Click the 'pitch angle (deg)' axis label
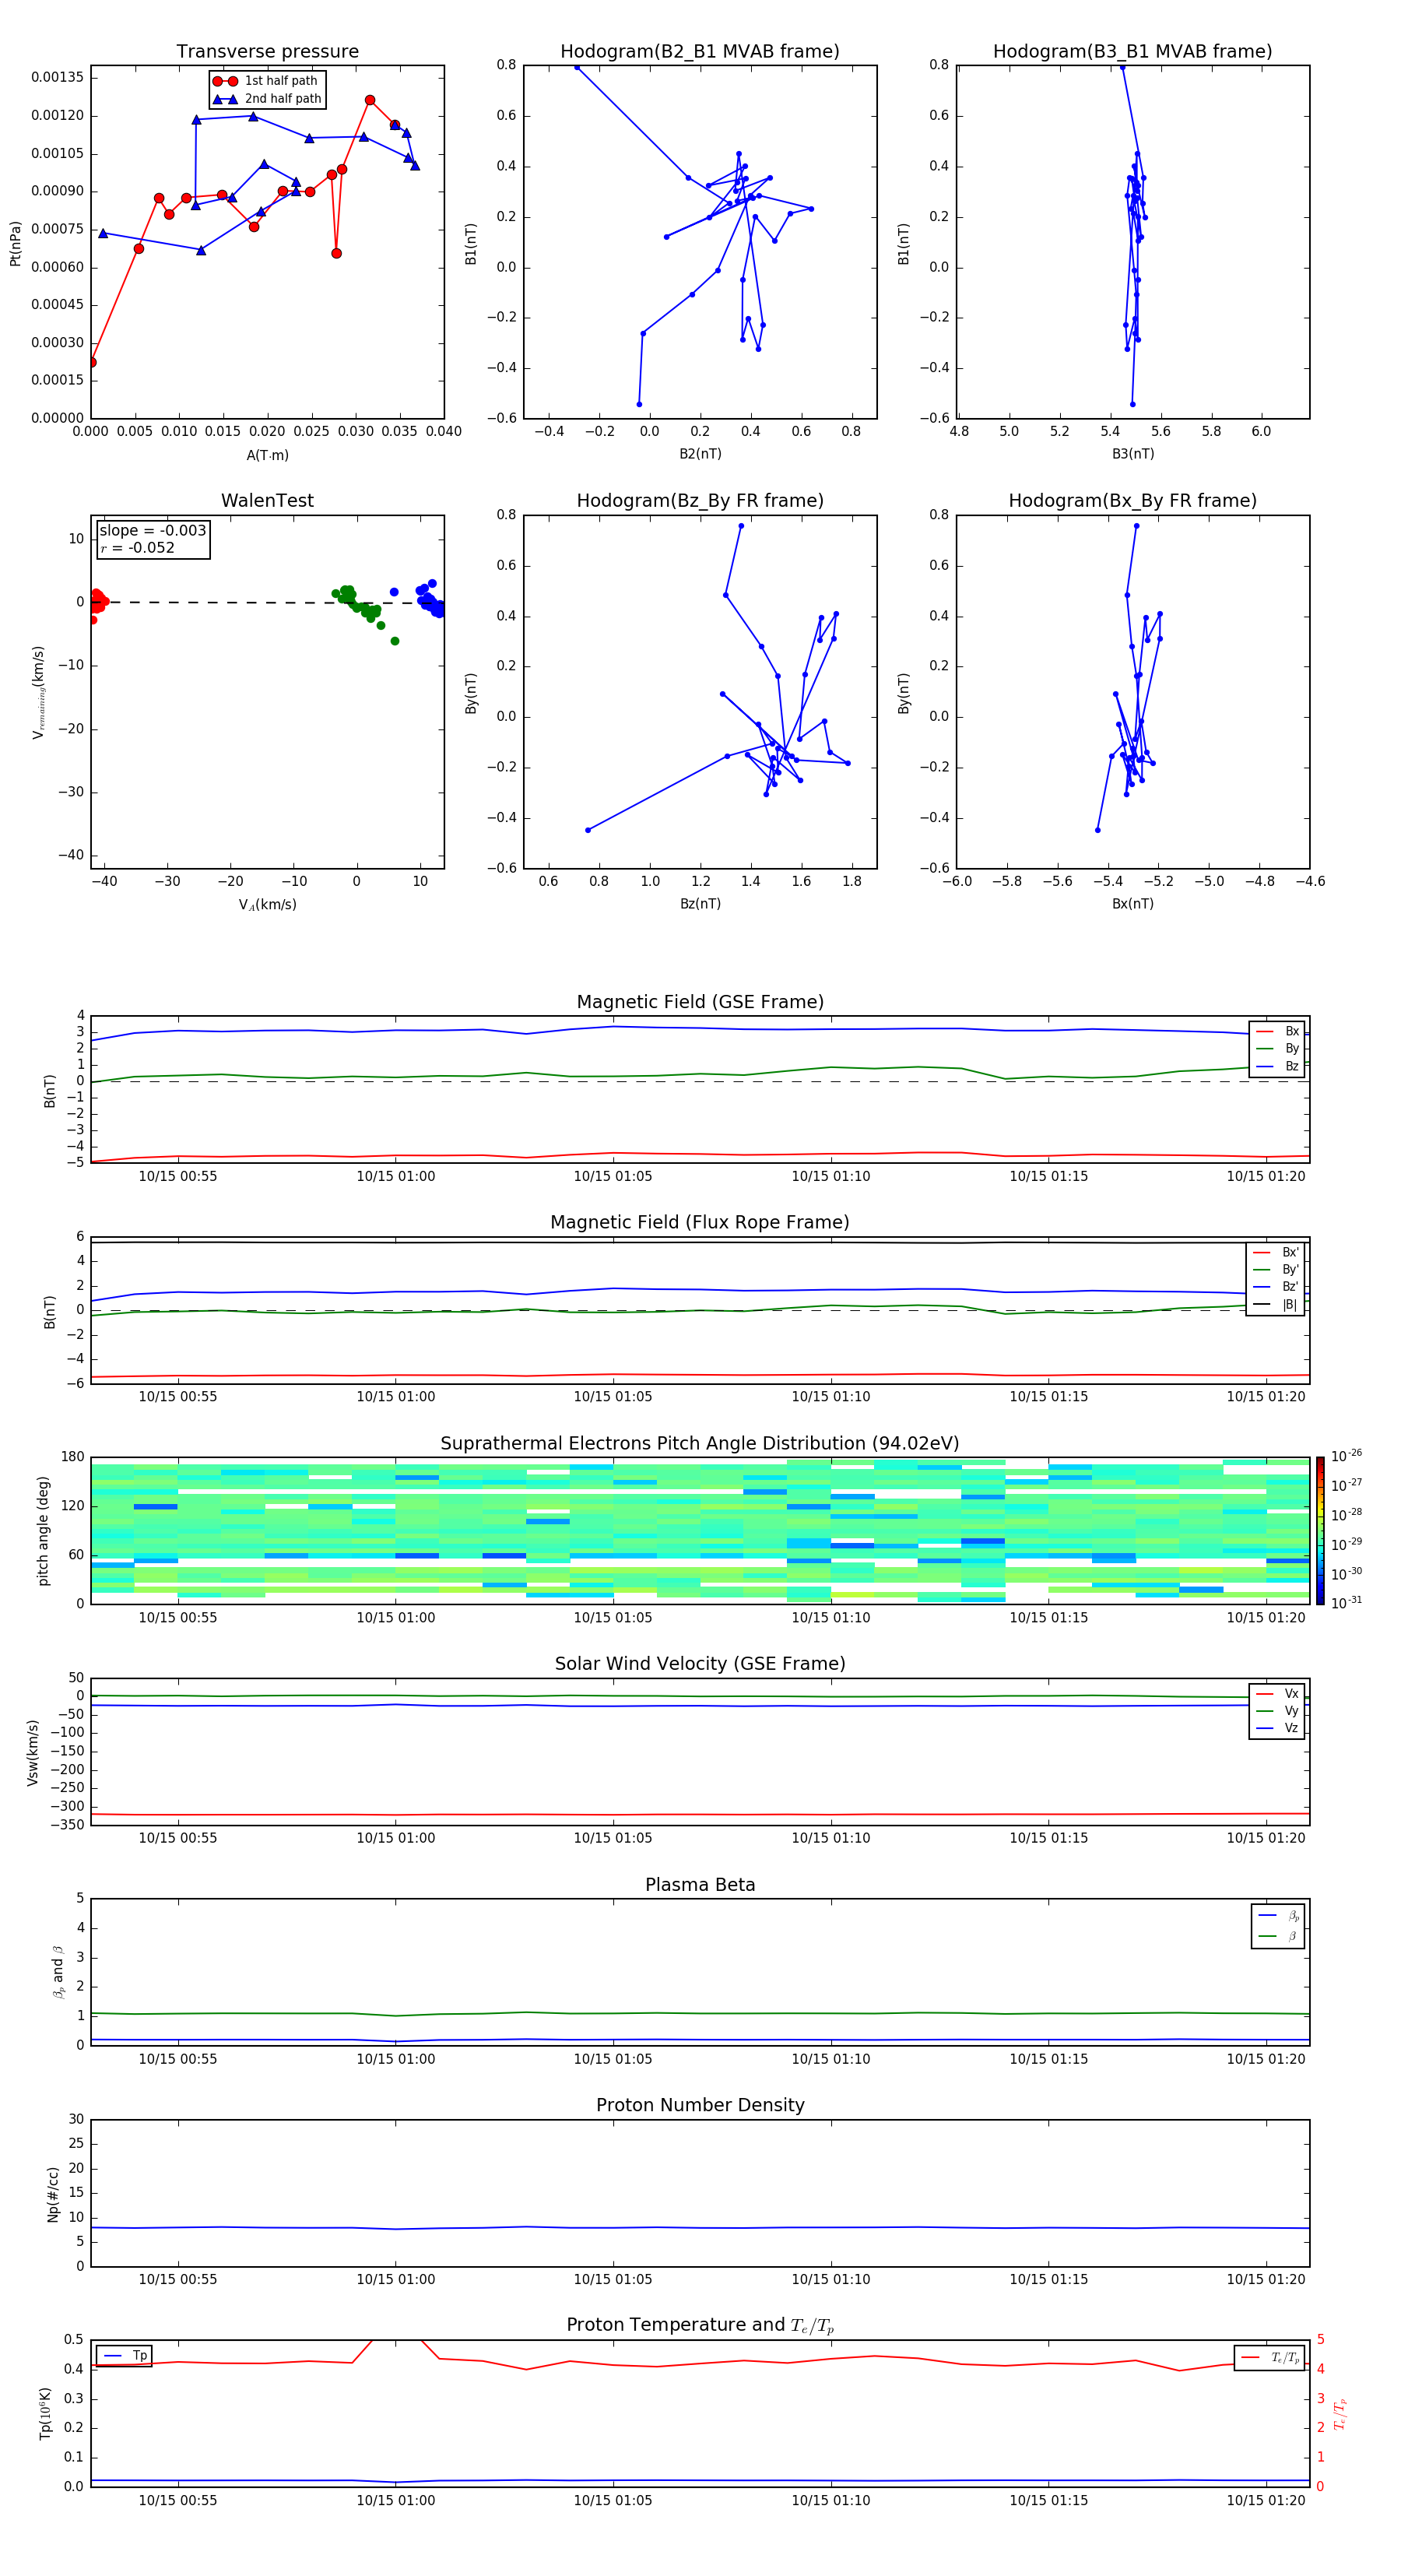 [43, 1531]
